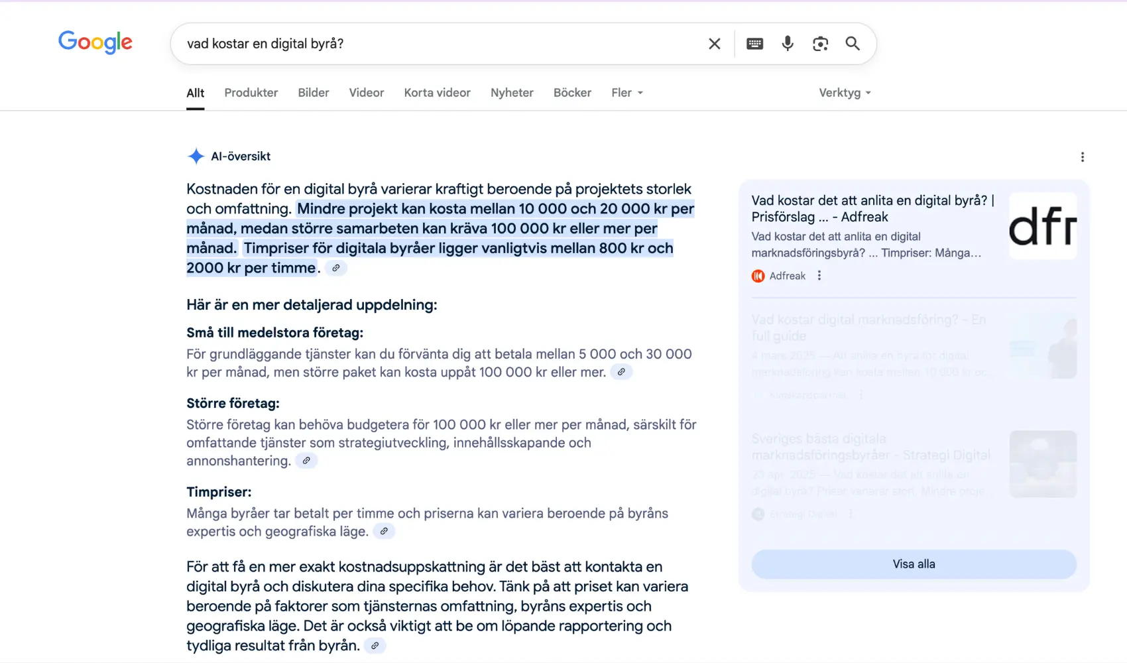Click the Adfreak source name
Image resolution: width=1127 pixels, height=663 pixels.
pyautogui.click(x=788, y=276)
